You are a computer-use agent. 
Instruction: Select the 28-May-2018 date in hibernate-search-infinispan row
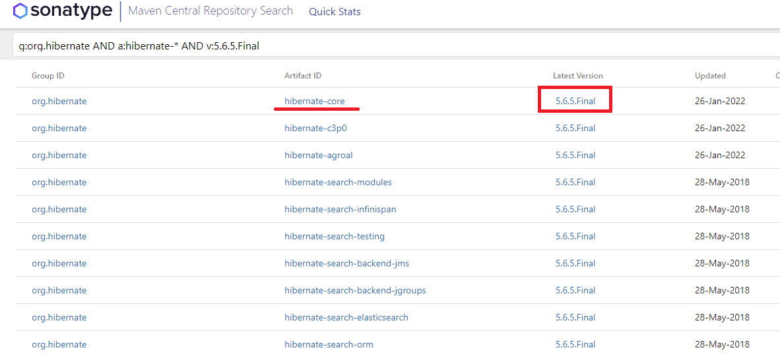(x=722, y=209)
